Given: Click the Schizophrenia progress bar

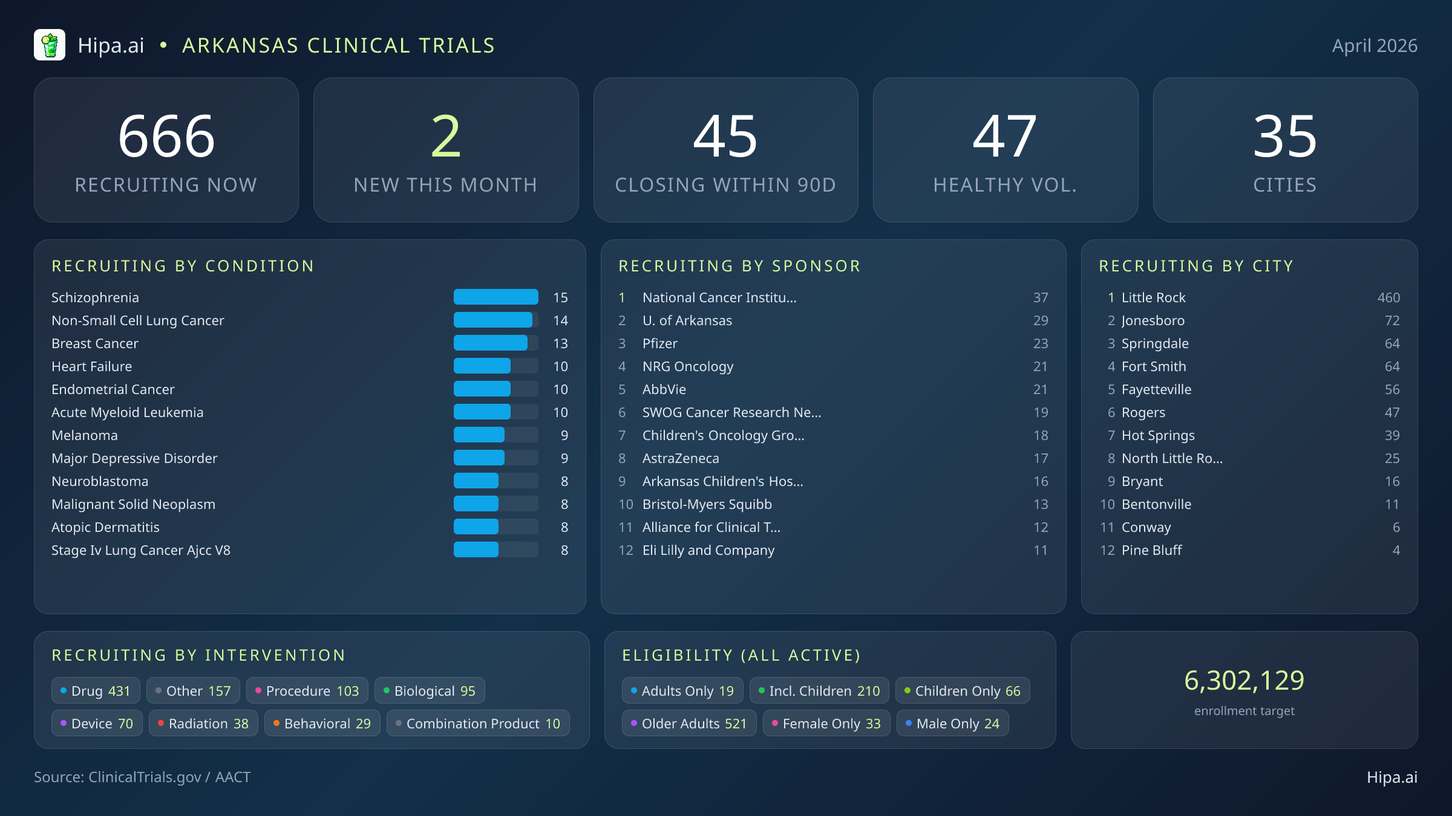Looking at the screenshot, I should (496, 297).
